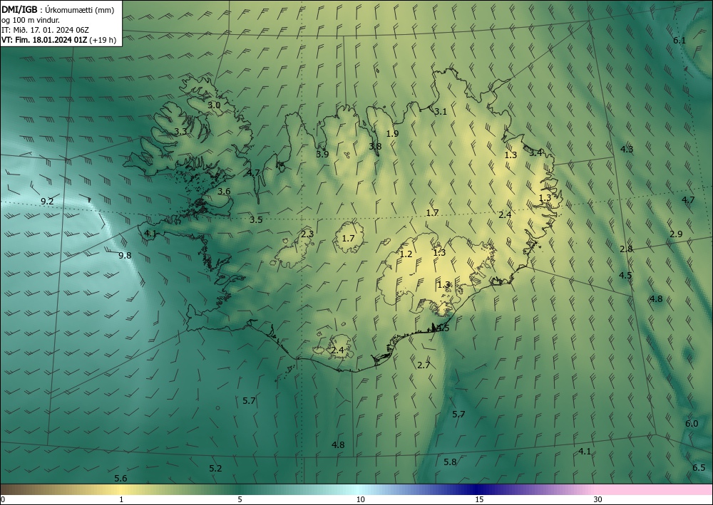
Task: Click the 4.3 value east of Iceland
Action: pyautogui.click(x=627, y=149)
